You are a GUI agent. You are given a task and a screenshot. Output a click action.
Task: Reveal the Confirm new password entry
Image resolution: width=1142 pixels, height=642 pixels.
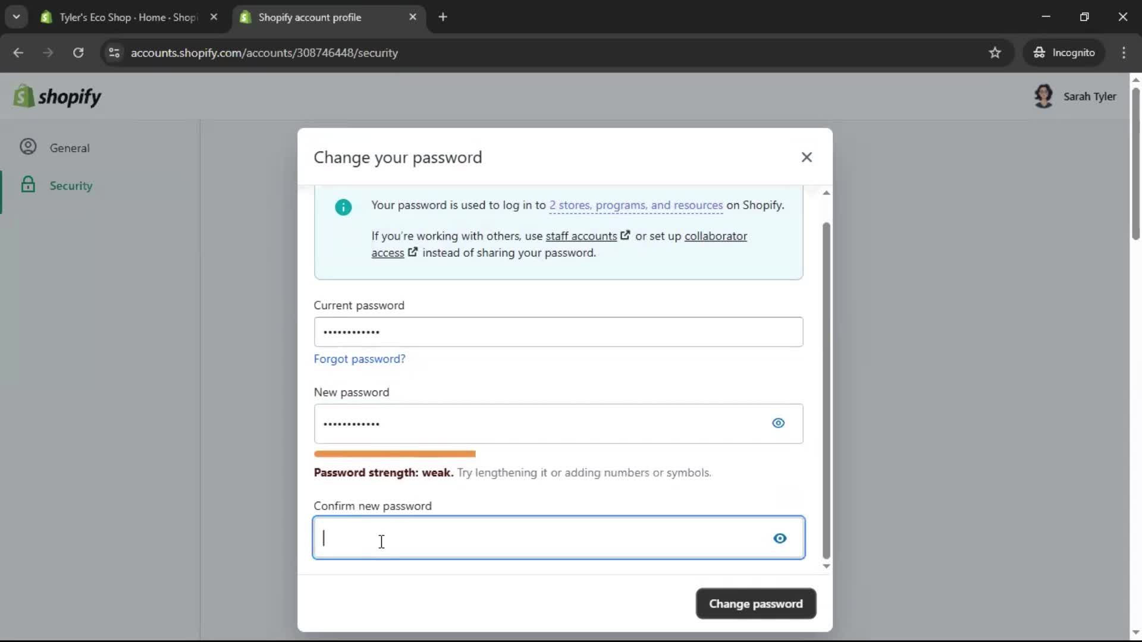point(780,538)
